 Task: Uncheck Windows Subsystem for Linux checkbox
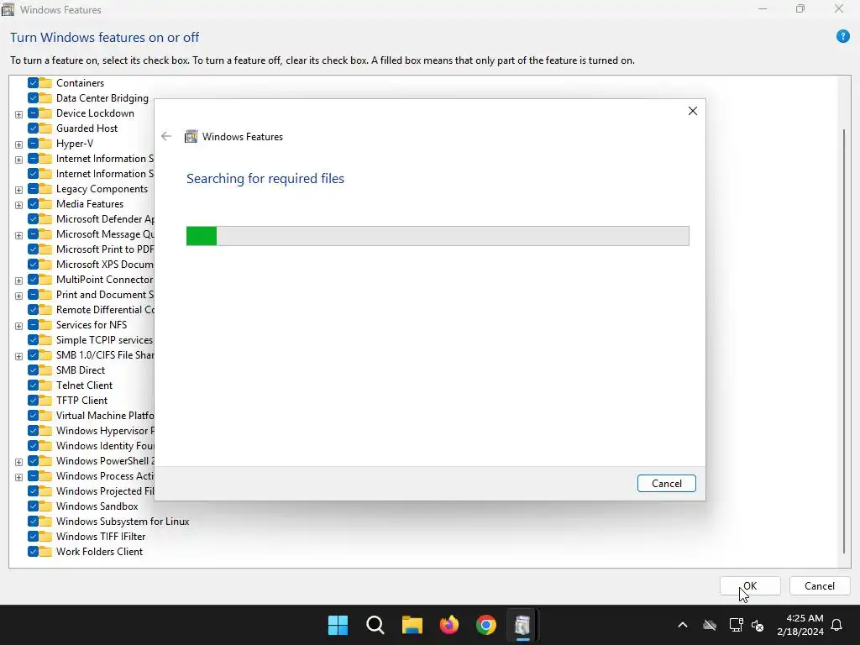click(33, 522)
